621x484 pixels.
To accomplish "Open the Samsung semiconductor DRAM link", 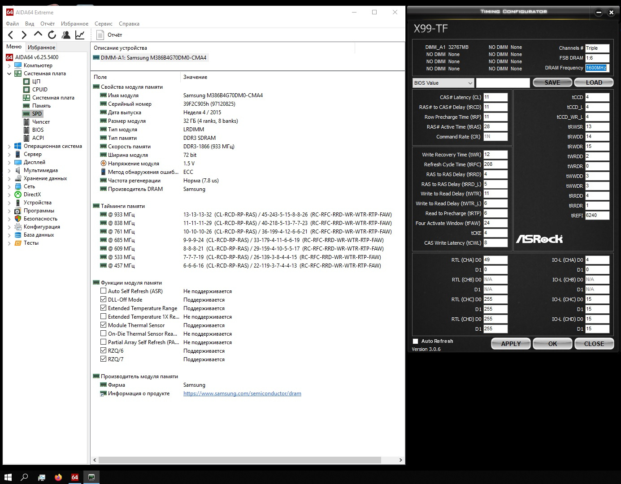I will point(242,393).
